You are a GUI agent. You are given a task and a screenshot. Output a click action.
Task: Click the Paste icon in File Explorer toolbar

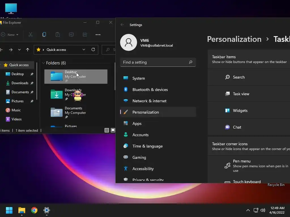pyautogui.click(x=58, y=34)
